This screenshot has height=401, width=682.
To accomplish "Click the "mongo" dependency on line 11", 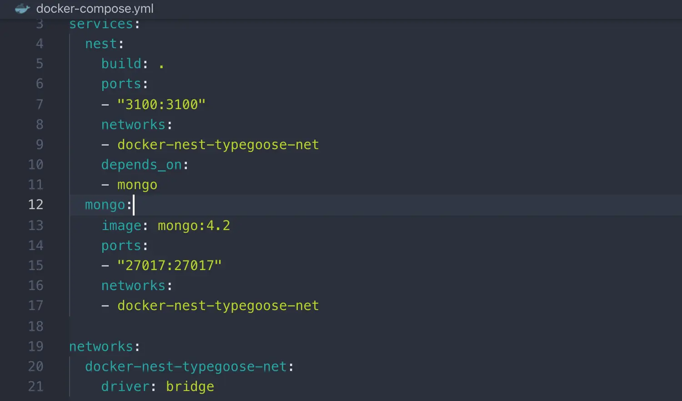I will coord(137,185).
